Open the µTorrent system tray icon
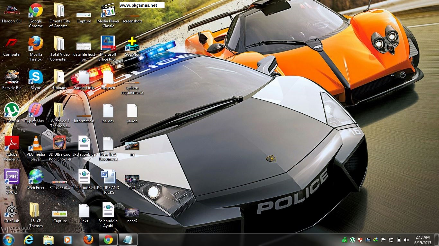Screen dimensions: 439x246 point(353,240)
